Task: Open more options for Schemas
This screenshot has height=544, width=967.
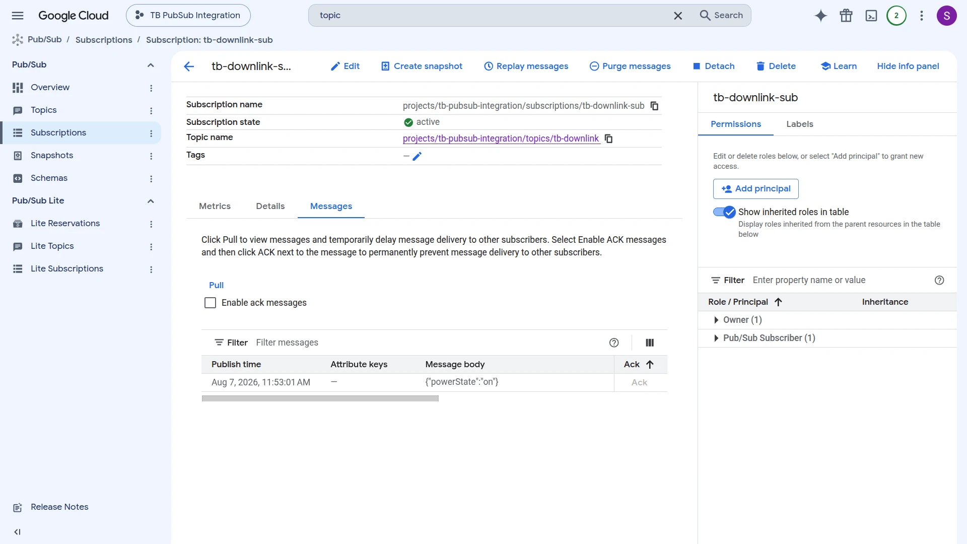Action: point(151,179)
